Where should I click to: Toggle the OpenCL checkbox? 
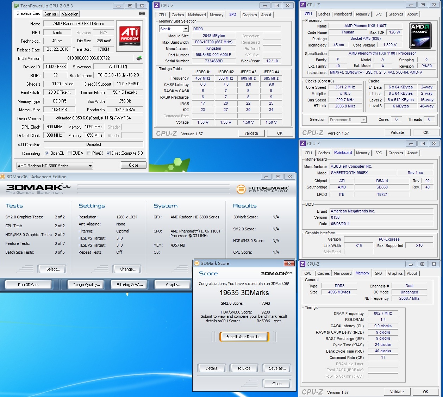coord(47,153)
